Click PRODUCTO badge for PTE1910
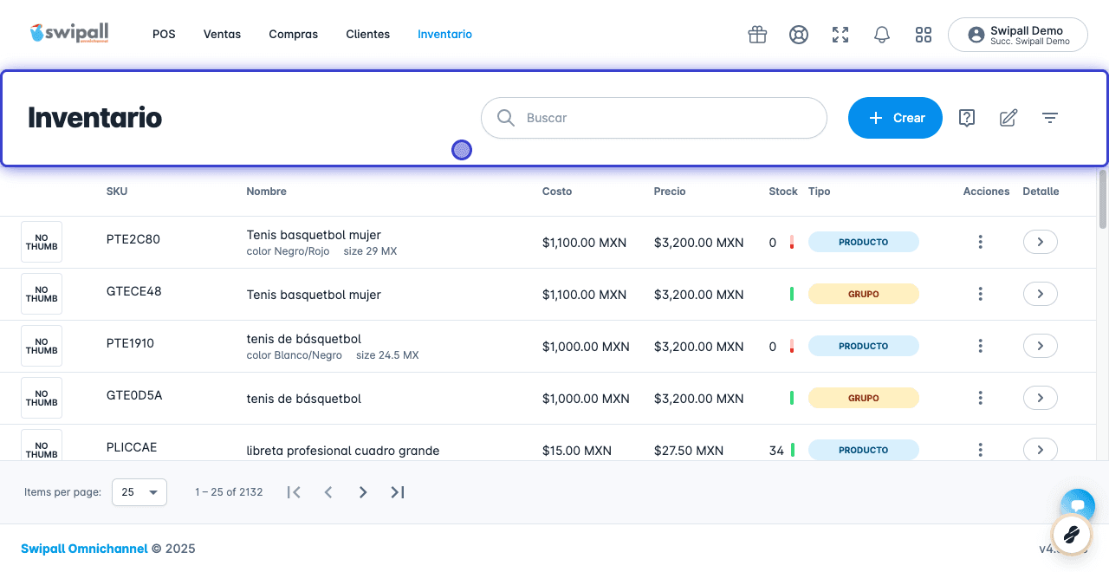Image resolution: width=1109 pixels, height=572 pixels. [x=864, y=346]
